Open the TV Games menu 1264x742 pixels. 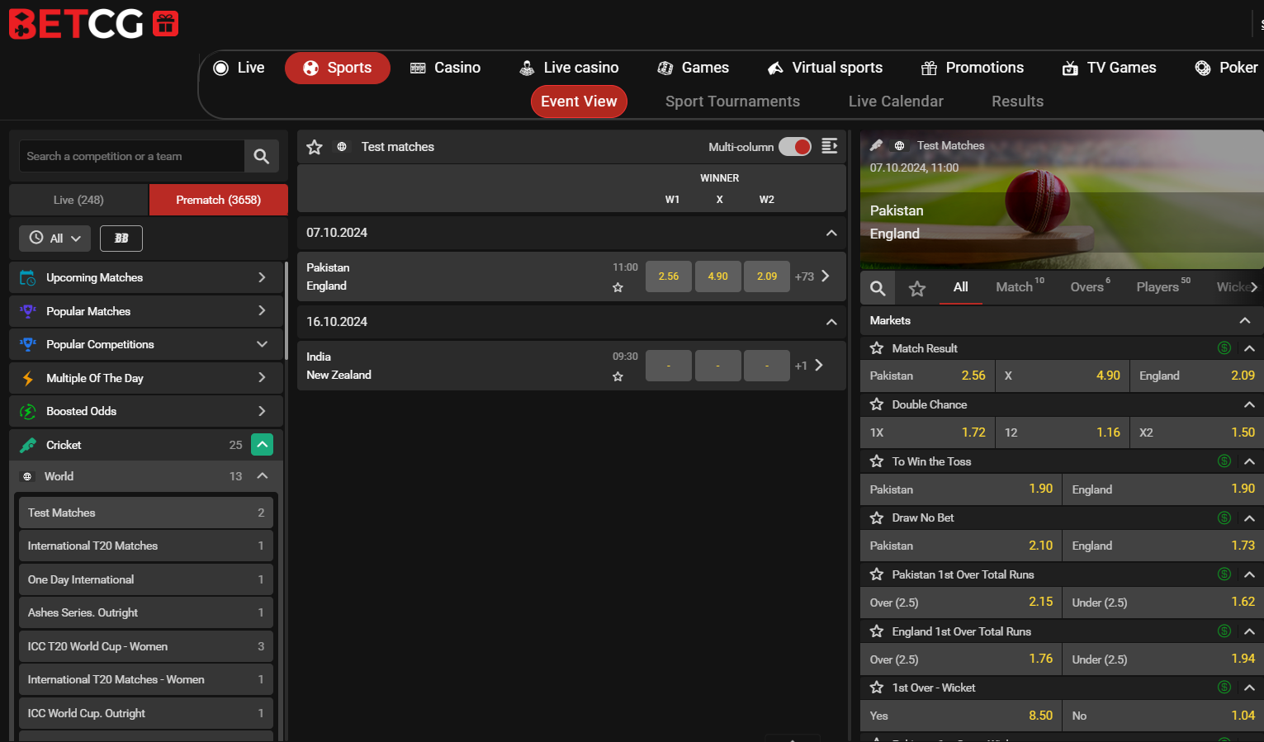[1110, 68]
